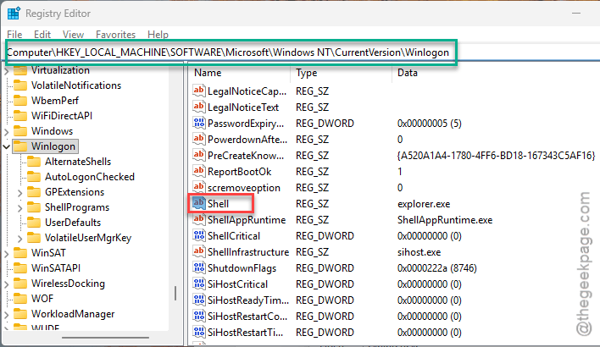600x347 pixels.
Task: Click the Registry Editor app icon in title bar
Action: coord(14,13)
